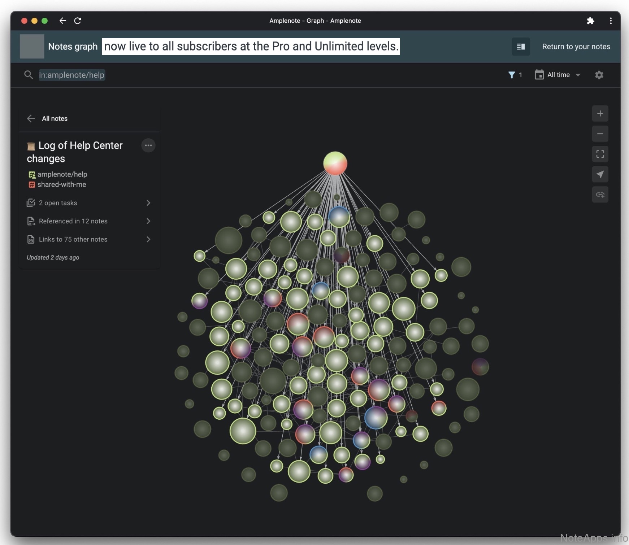629x545 pixels.
Task: Click the add-link icon in graph controls
Action: coord(600,195)
